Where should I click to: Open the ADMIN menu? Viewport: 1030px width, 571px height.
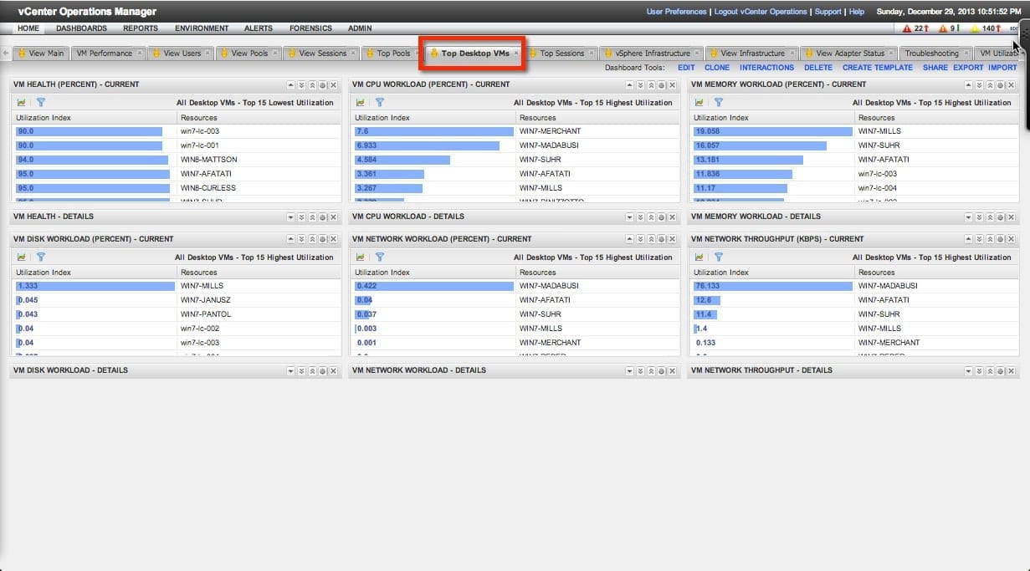[x=360, y=28]
